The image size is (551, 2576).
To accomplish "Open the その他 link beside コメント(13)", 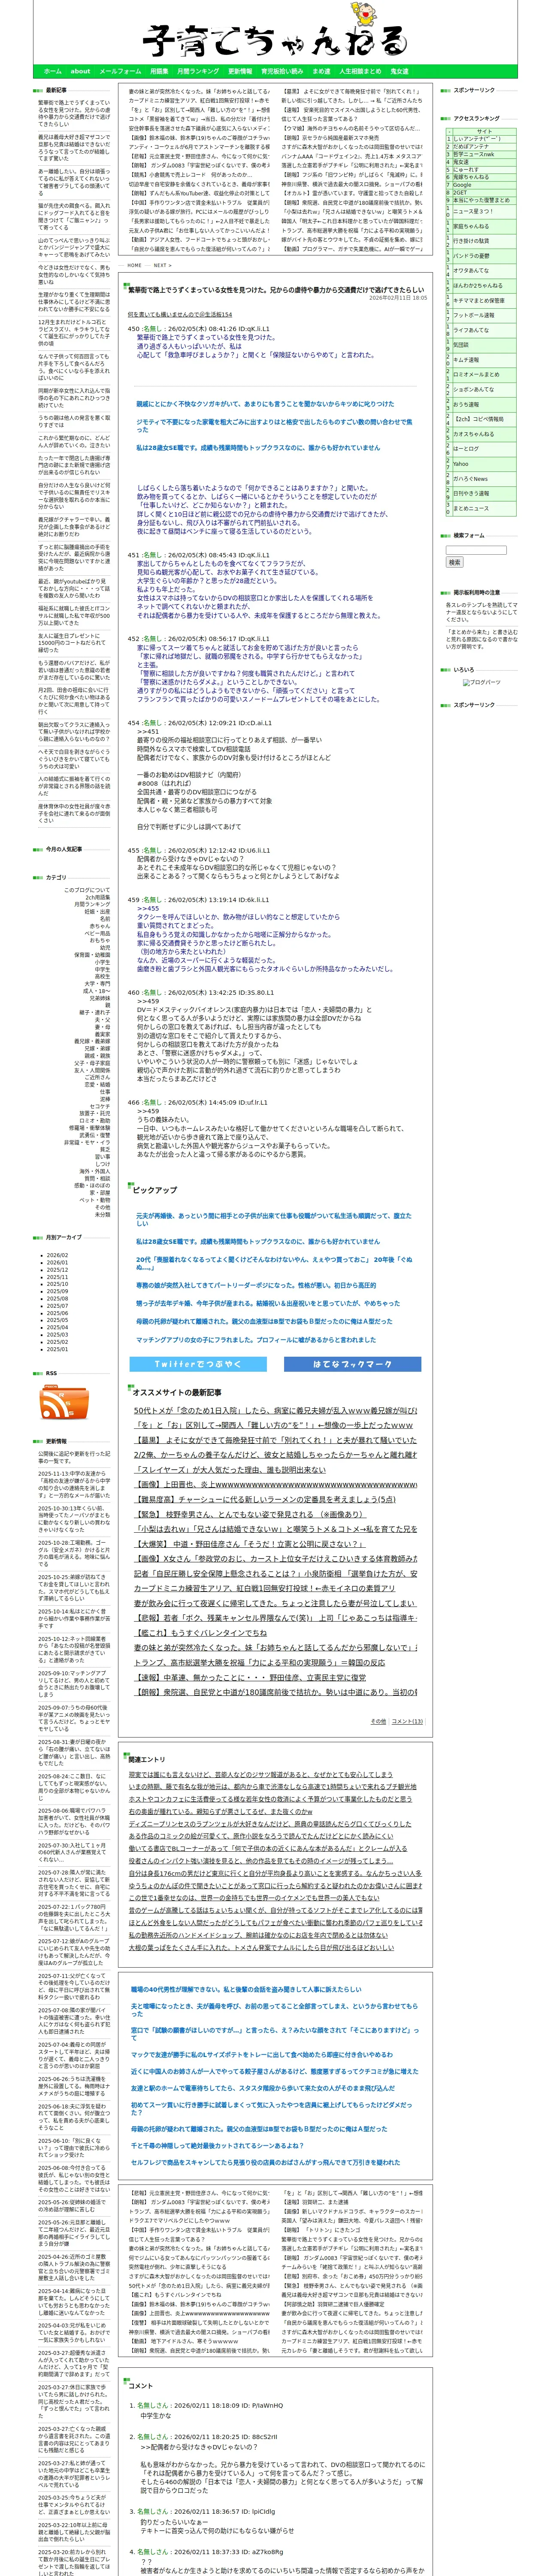I will (x=378, y=1721).
